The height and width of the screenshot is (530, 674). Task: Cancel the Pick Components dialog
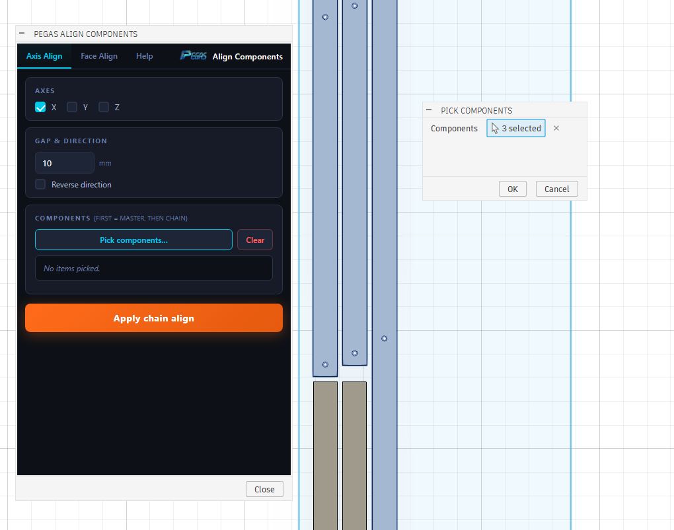[556, 189]
